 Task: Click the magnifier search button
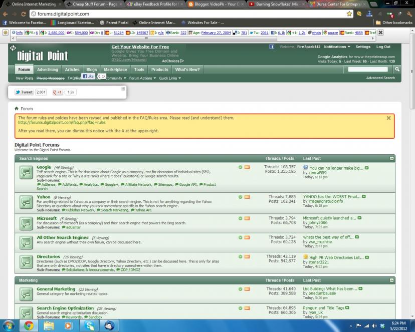click(x=397, y=69)
